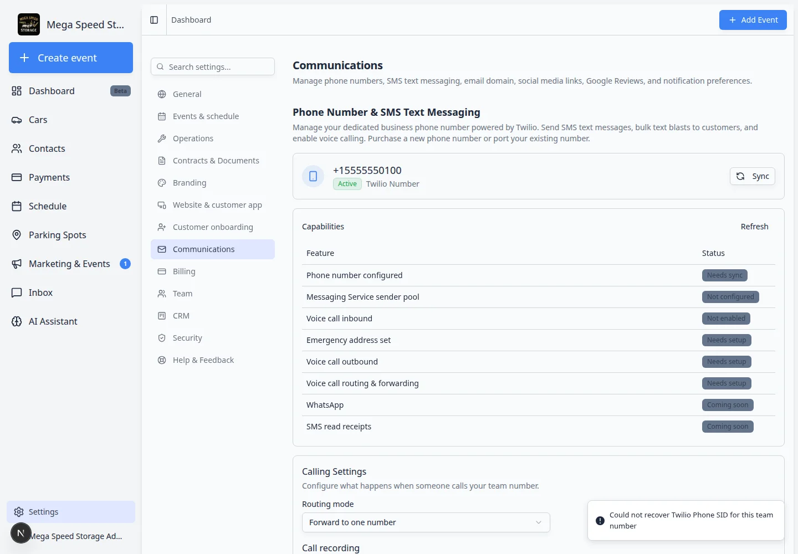Click the Mega Speed Storage logo
Image resolution: width=798 pixels, height=554 pixels.
click(29, 24)
